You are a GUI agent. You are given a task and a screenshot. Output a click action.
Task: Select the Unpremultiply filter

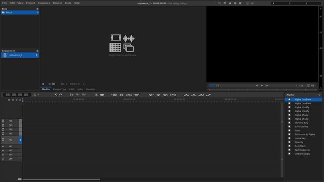pos(303,154)
